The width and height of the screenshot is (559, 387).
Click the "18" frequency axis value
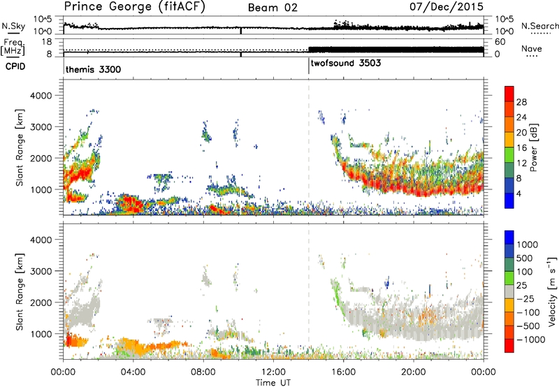47,42
